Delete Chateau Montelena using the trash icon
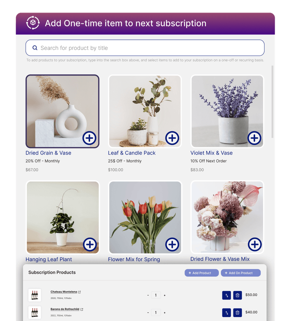Screen dimensions: 289x321 coord(237,295)
